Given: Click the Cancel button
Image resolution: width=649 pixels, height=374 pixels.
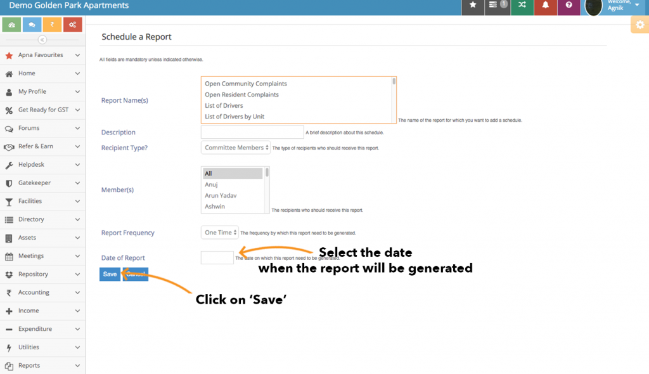Looking at the screenshot, I should [x=136, y=274].
